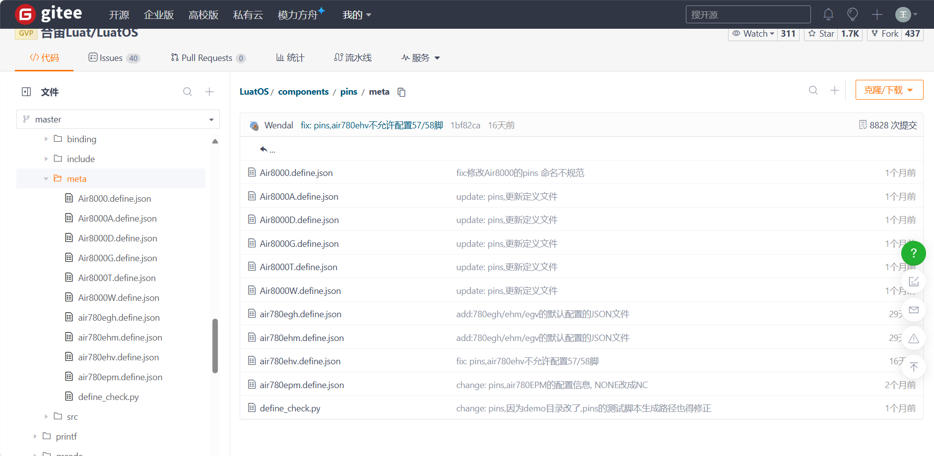The width and height of the screenshot is (934, 456).
Task: Go to parent directory via back arrow
Action: coord(267,149)
